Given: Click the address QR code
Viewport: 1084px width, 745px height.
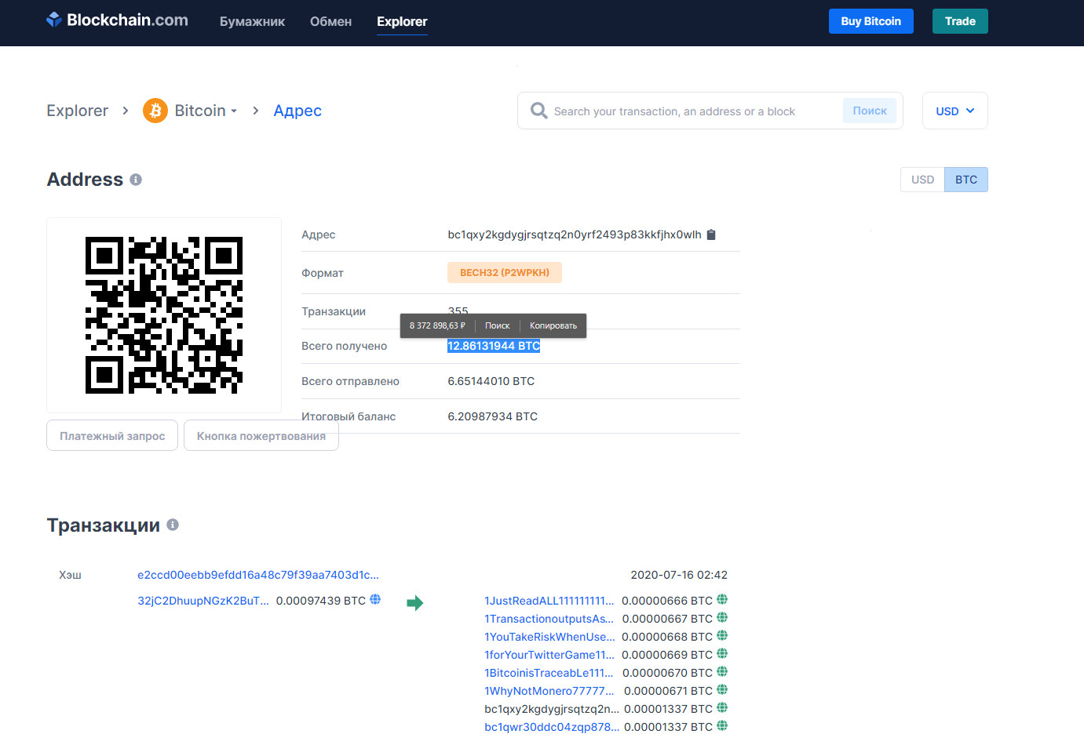Looking at the screenshot, I should point(164,315).
